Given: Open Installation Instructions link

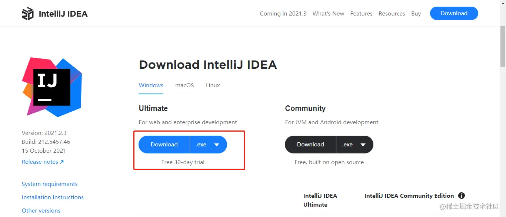Looking at the screenshot, I should pyautogui.click(x=53, y=197).
